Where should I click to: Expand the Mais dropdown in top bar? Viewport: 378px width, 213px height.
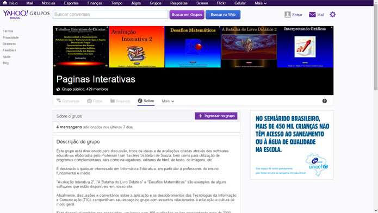pyautogui.click(x=261, y=3)
